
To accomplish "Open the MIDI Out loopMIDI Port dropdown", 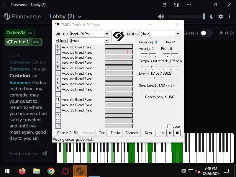I will pyautogui.click(x=106, y=34).
